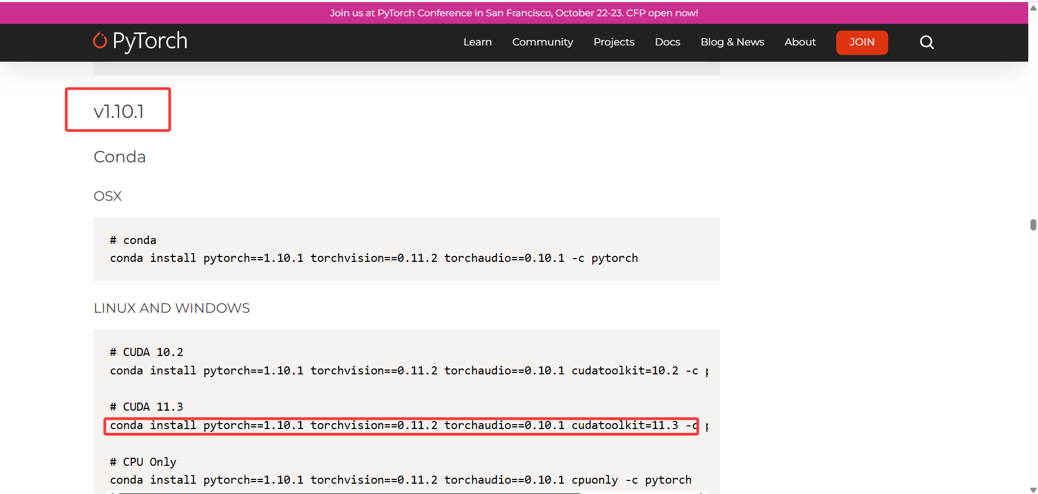This screenshot has height=494, width=1038.
Task: Click the scrollbar up arrow
Action: 1033,8
